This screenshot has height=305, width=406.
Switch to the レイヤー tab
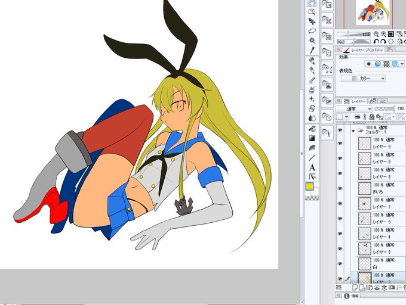[355, 101]
